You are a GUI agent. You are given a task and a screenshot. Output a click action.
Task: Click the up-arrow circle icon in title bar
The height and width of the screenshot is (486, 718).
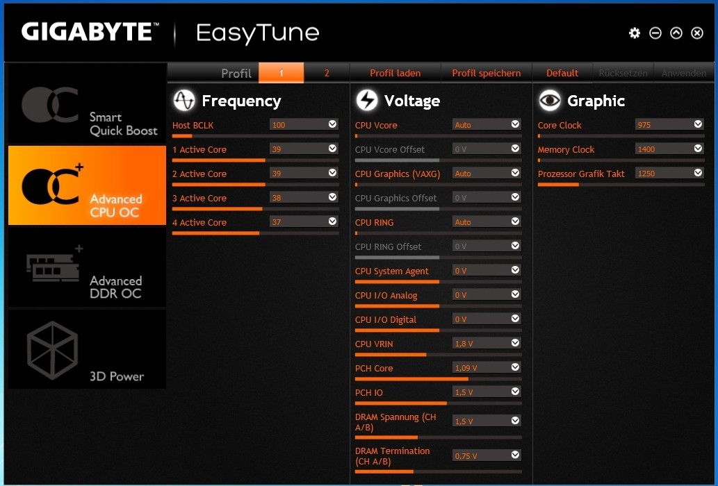click(676, 33)
